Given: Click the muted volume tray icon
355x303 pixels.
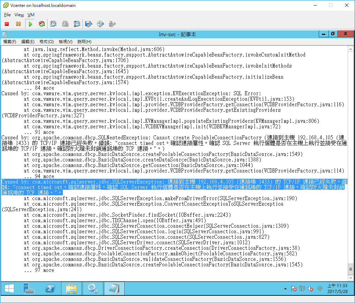Looking at the screenshot, I should click(310, 289).
